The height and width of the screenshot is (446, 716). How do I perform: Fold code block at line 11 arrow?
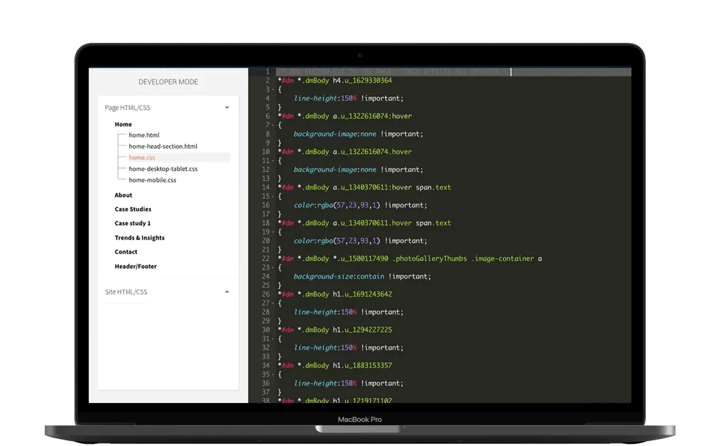(x=273, y=161)
